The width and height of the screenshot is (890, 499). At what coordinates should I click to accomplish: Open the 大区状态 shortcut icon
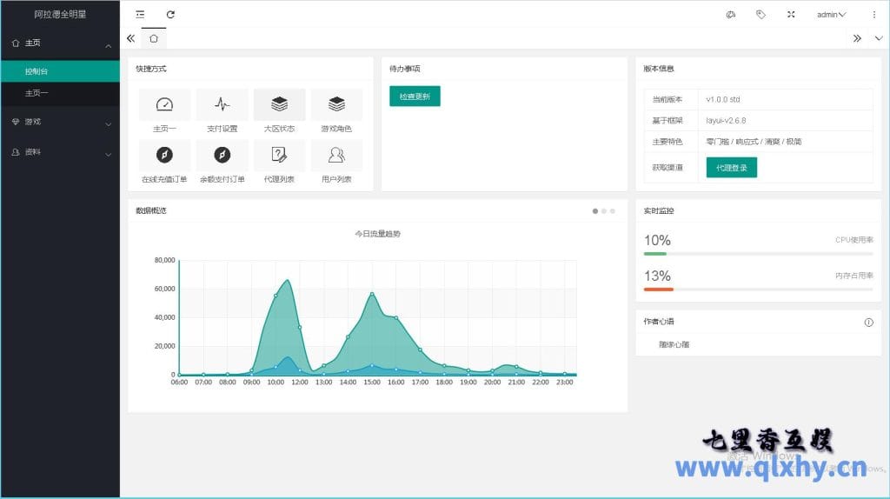coord(279,105)
